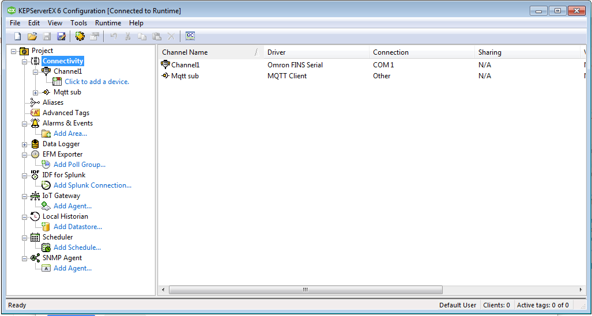Click the Save As toolbar icon

click(61, 36)
